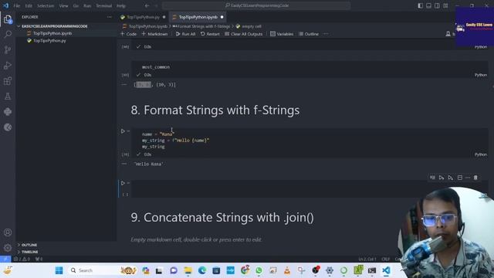This screenshot has height=278, width=494.
Task: Open the Edit menu
Action: (29, 5)
